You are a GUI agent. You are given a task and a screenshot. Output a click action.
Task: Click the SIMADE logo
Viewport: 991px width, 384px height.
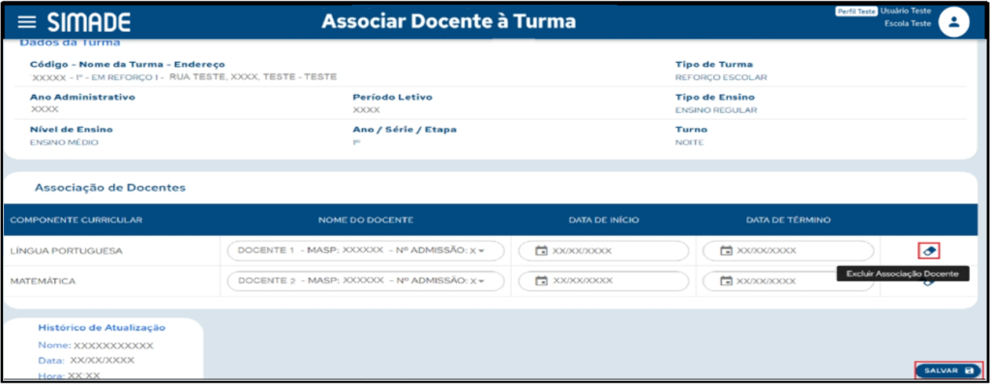[x=88, y=22]
